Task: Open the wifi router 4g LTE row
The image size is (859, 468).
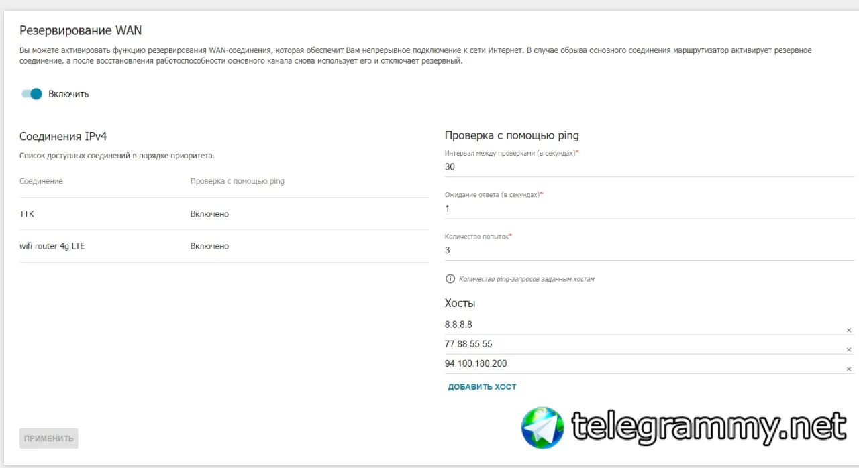Action: (x=224, y=246)
